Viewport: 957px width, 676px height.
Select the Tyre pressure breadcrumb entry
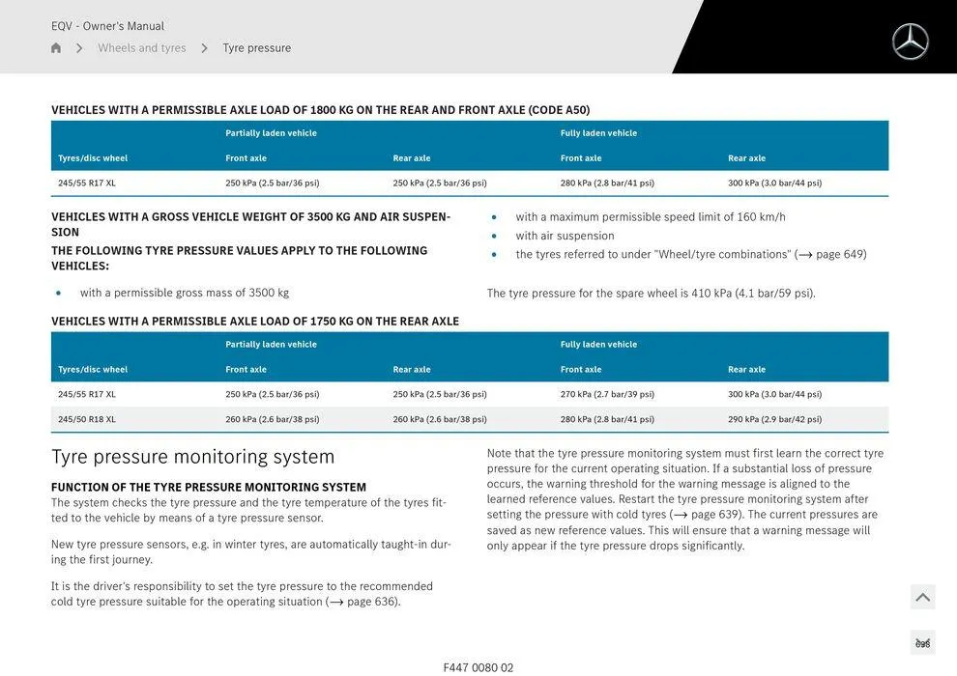click(256, 46)
